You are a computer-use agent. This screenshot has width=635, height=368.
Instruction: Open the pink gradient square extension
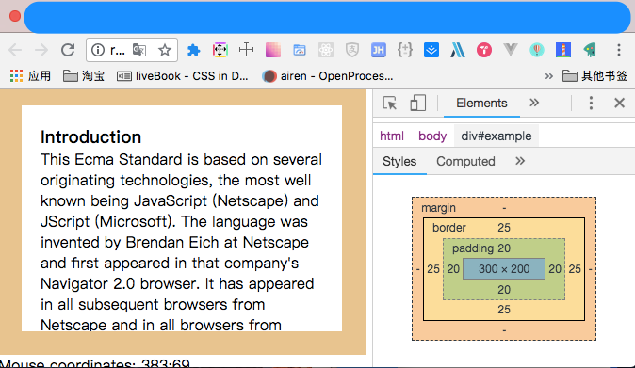click(273, 50)
